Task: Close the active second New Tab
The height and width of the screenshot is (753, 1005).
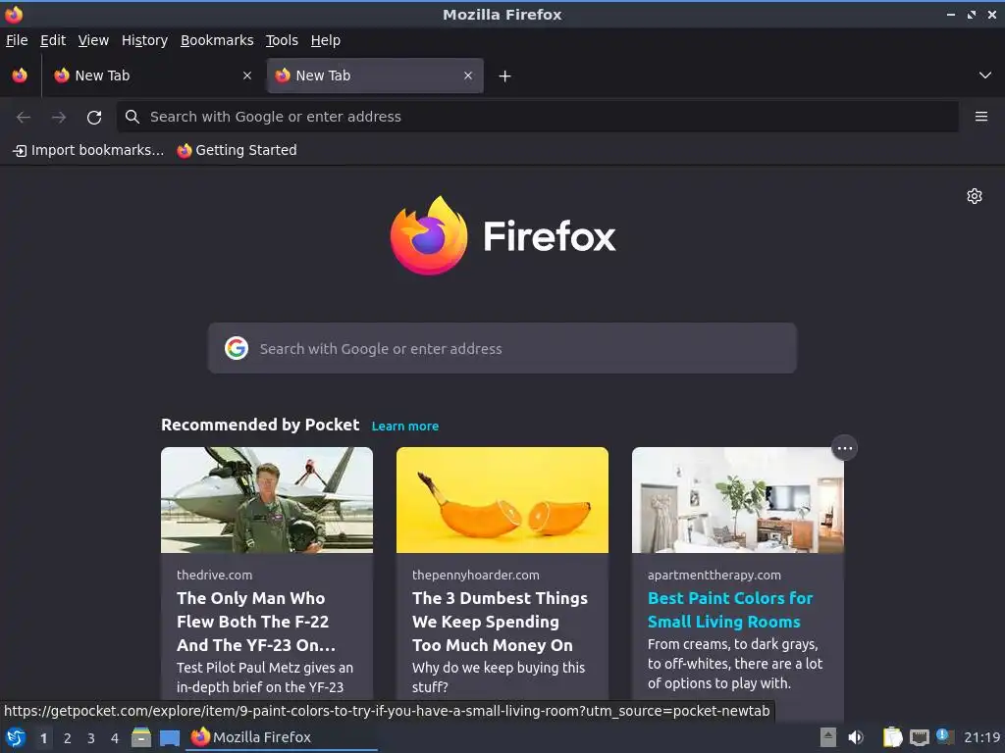Action: tap(468, 75)
